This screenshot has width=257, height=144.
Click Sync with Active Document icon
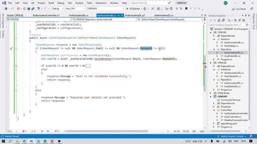[235, 20]
